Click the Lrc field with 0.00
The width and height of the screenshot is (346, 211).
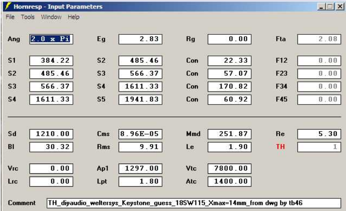[51, 182]
